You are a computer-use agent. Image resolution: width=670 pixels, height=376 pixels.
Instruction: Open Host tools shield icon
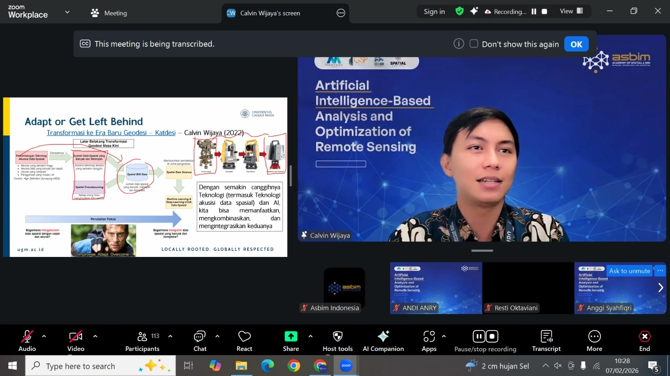click(x=338, y=336)
